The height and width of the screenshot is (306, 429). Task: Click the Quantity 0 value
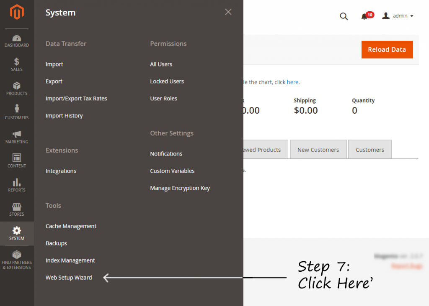pyautogui.click(x=354, y=110)
